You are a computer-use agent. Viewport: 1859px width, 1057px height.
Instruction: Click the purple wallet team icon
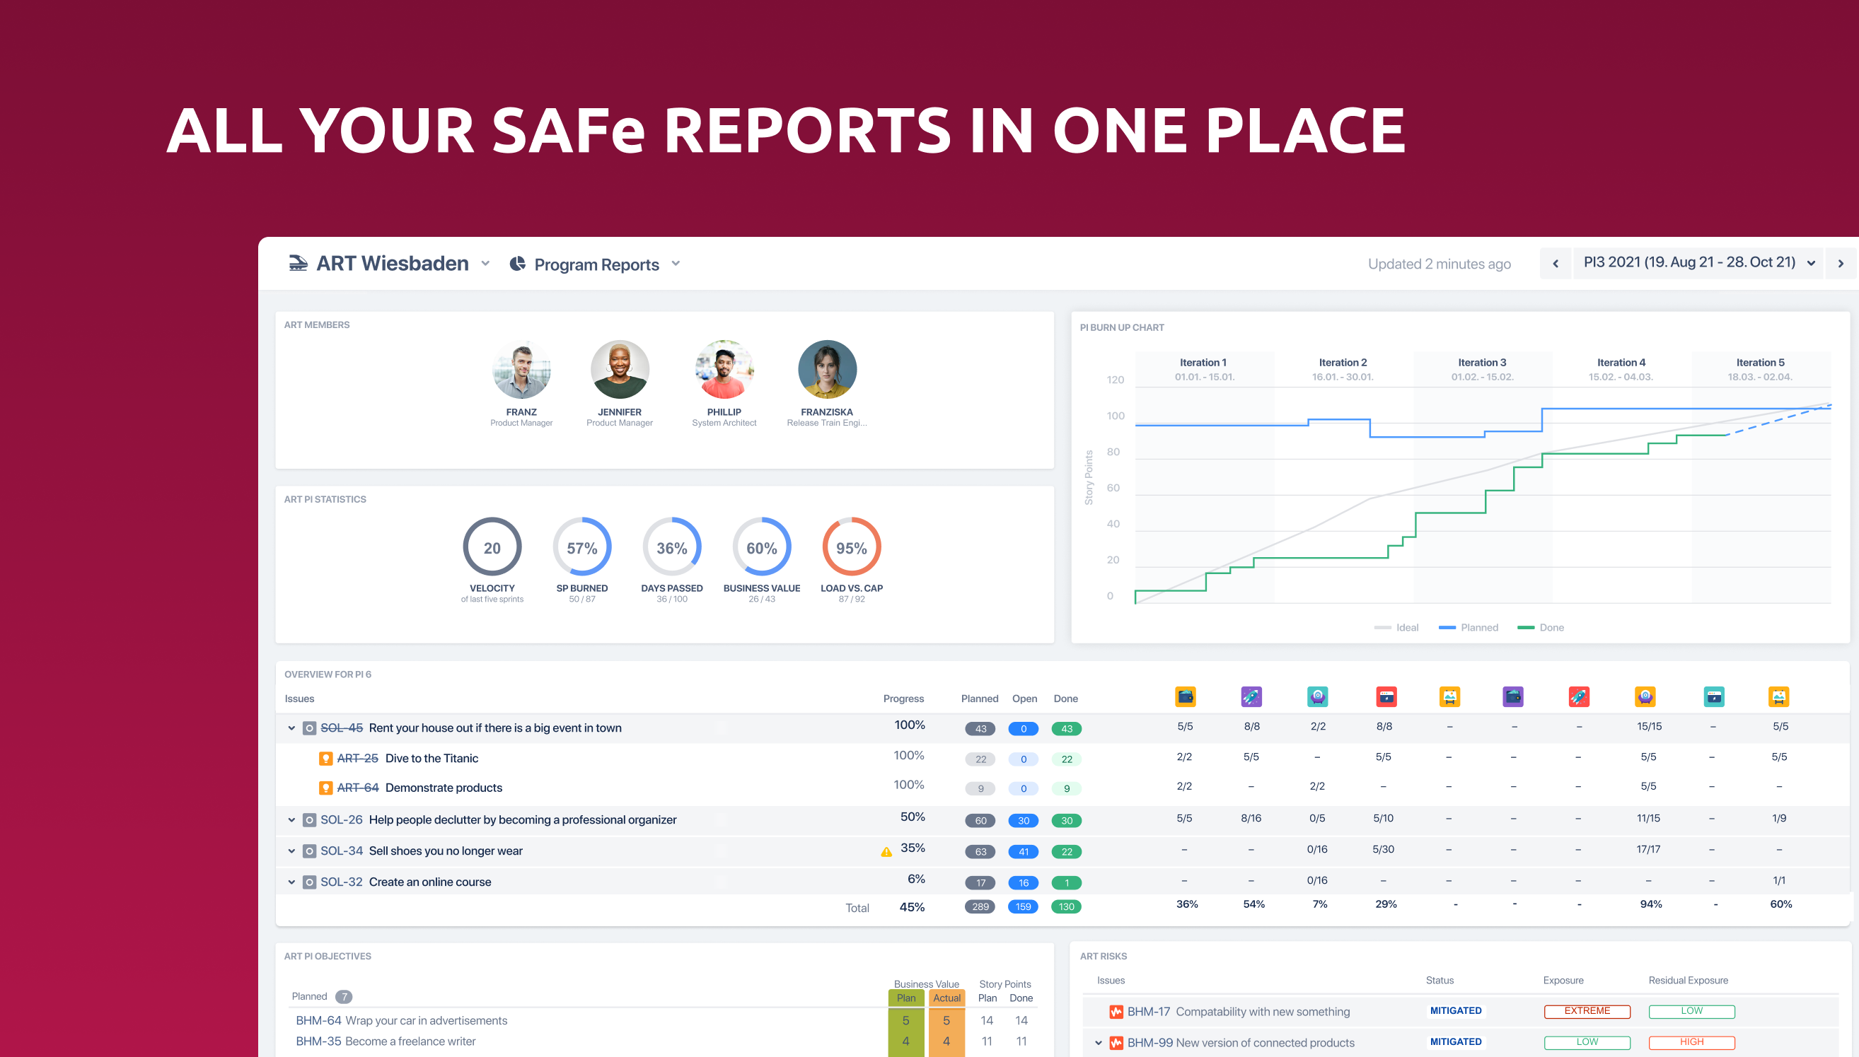point(1512,697)
